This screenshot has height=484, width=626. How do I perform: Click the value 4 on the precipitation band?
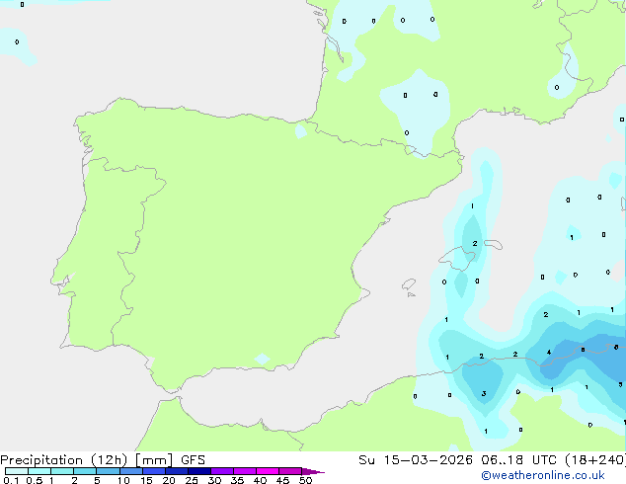pyautogui.click(x=549, y=353)
